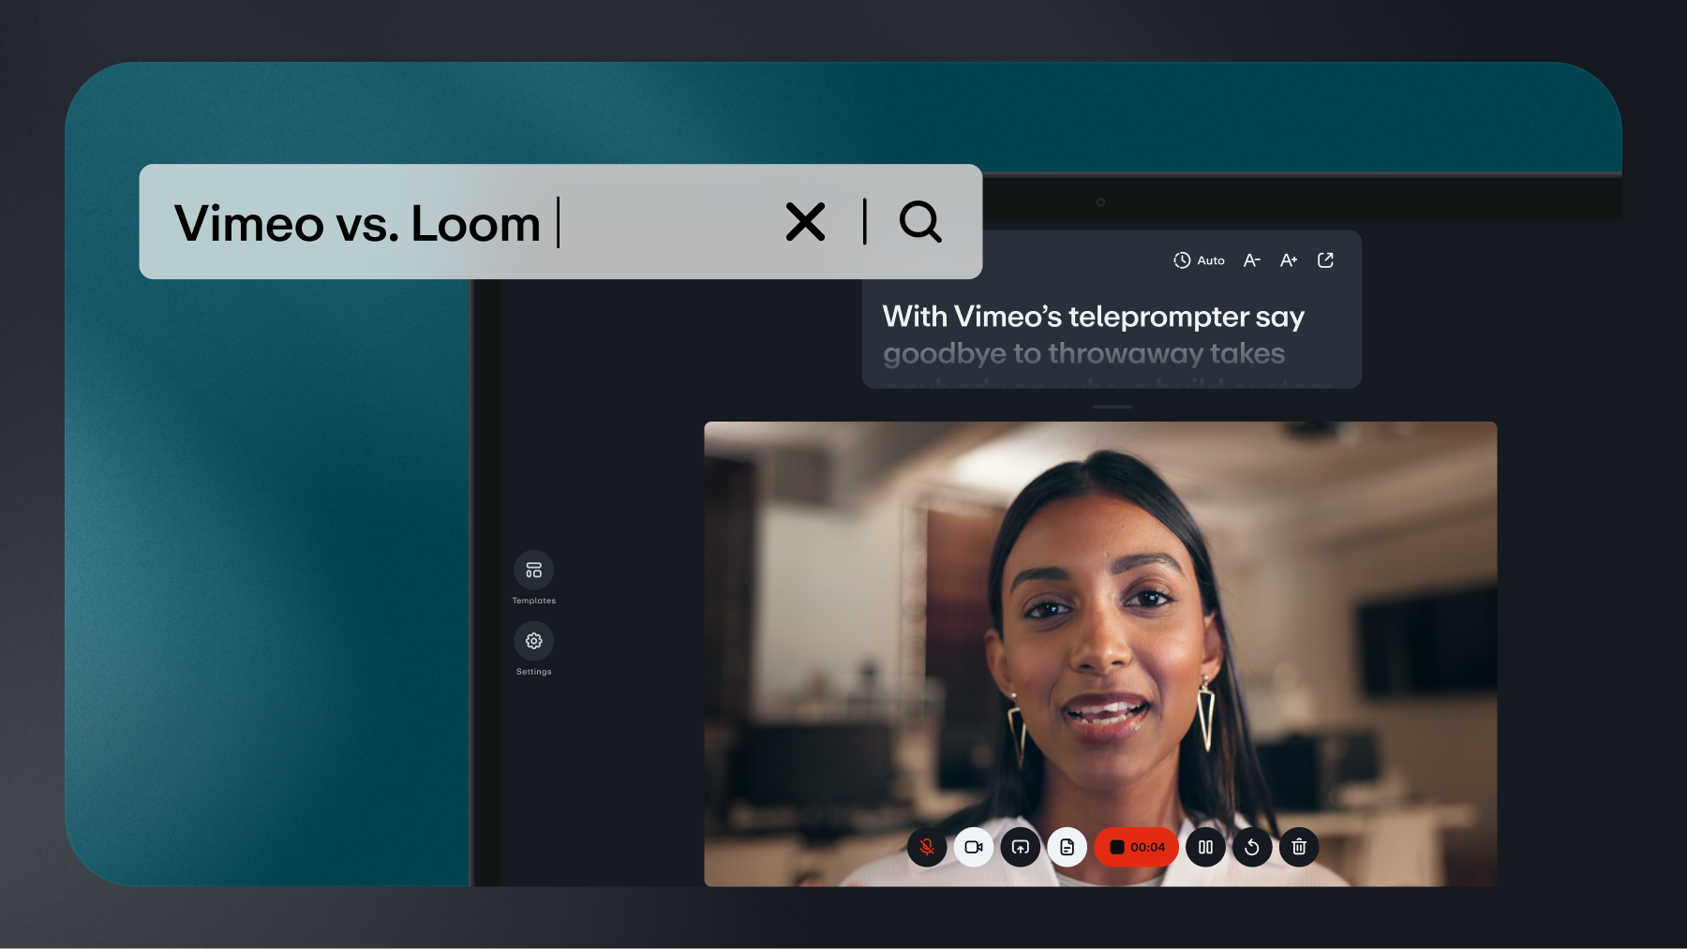Clear the search field with the X icon

click(805, 222)
